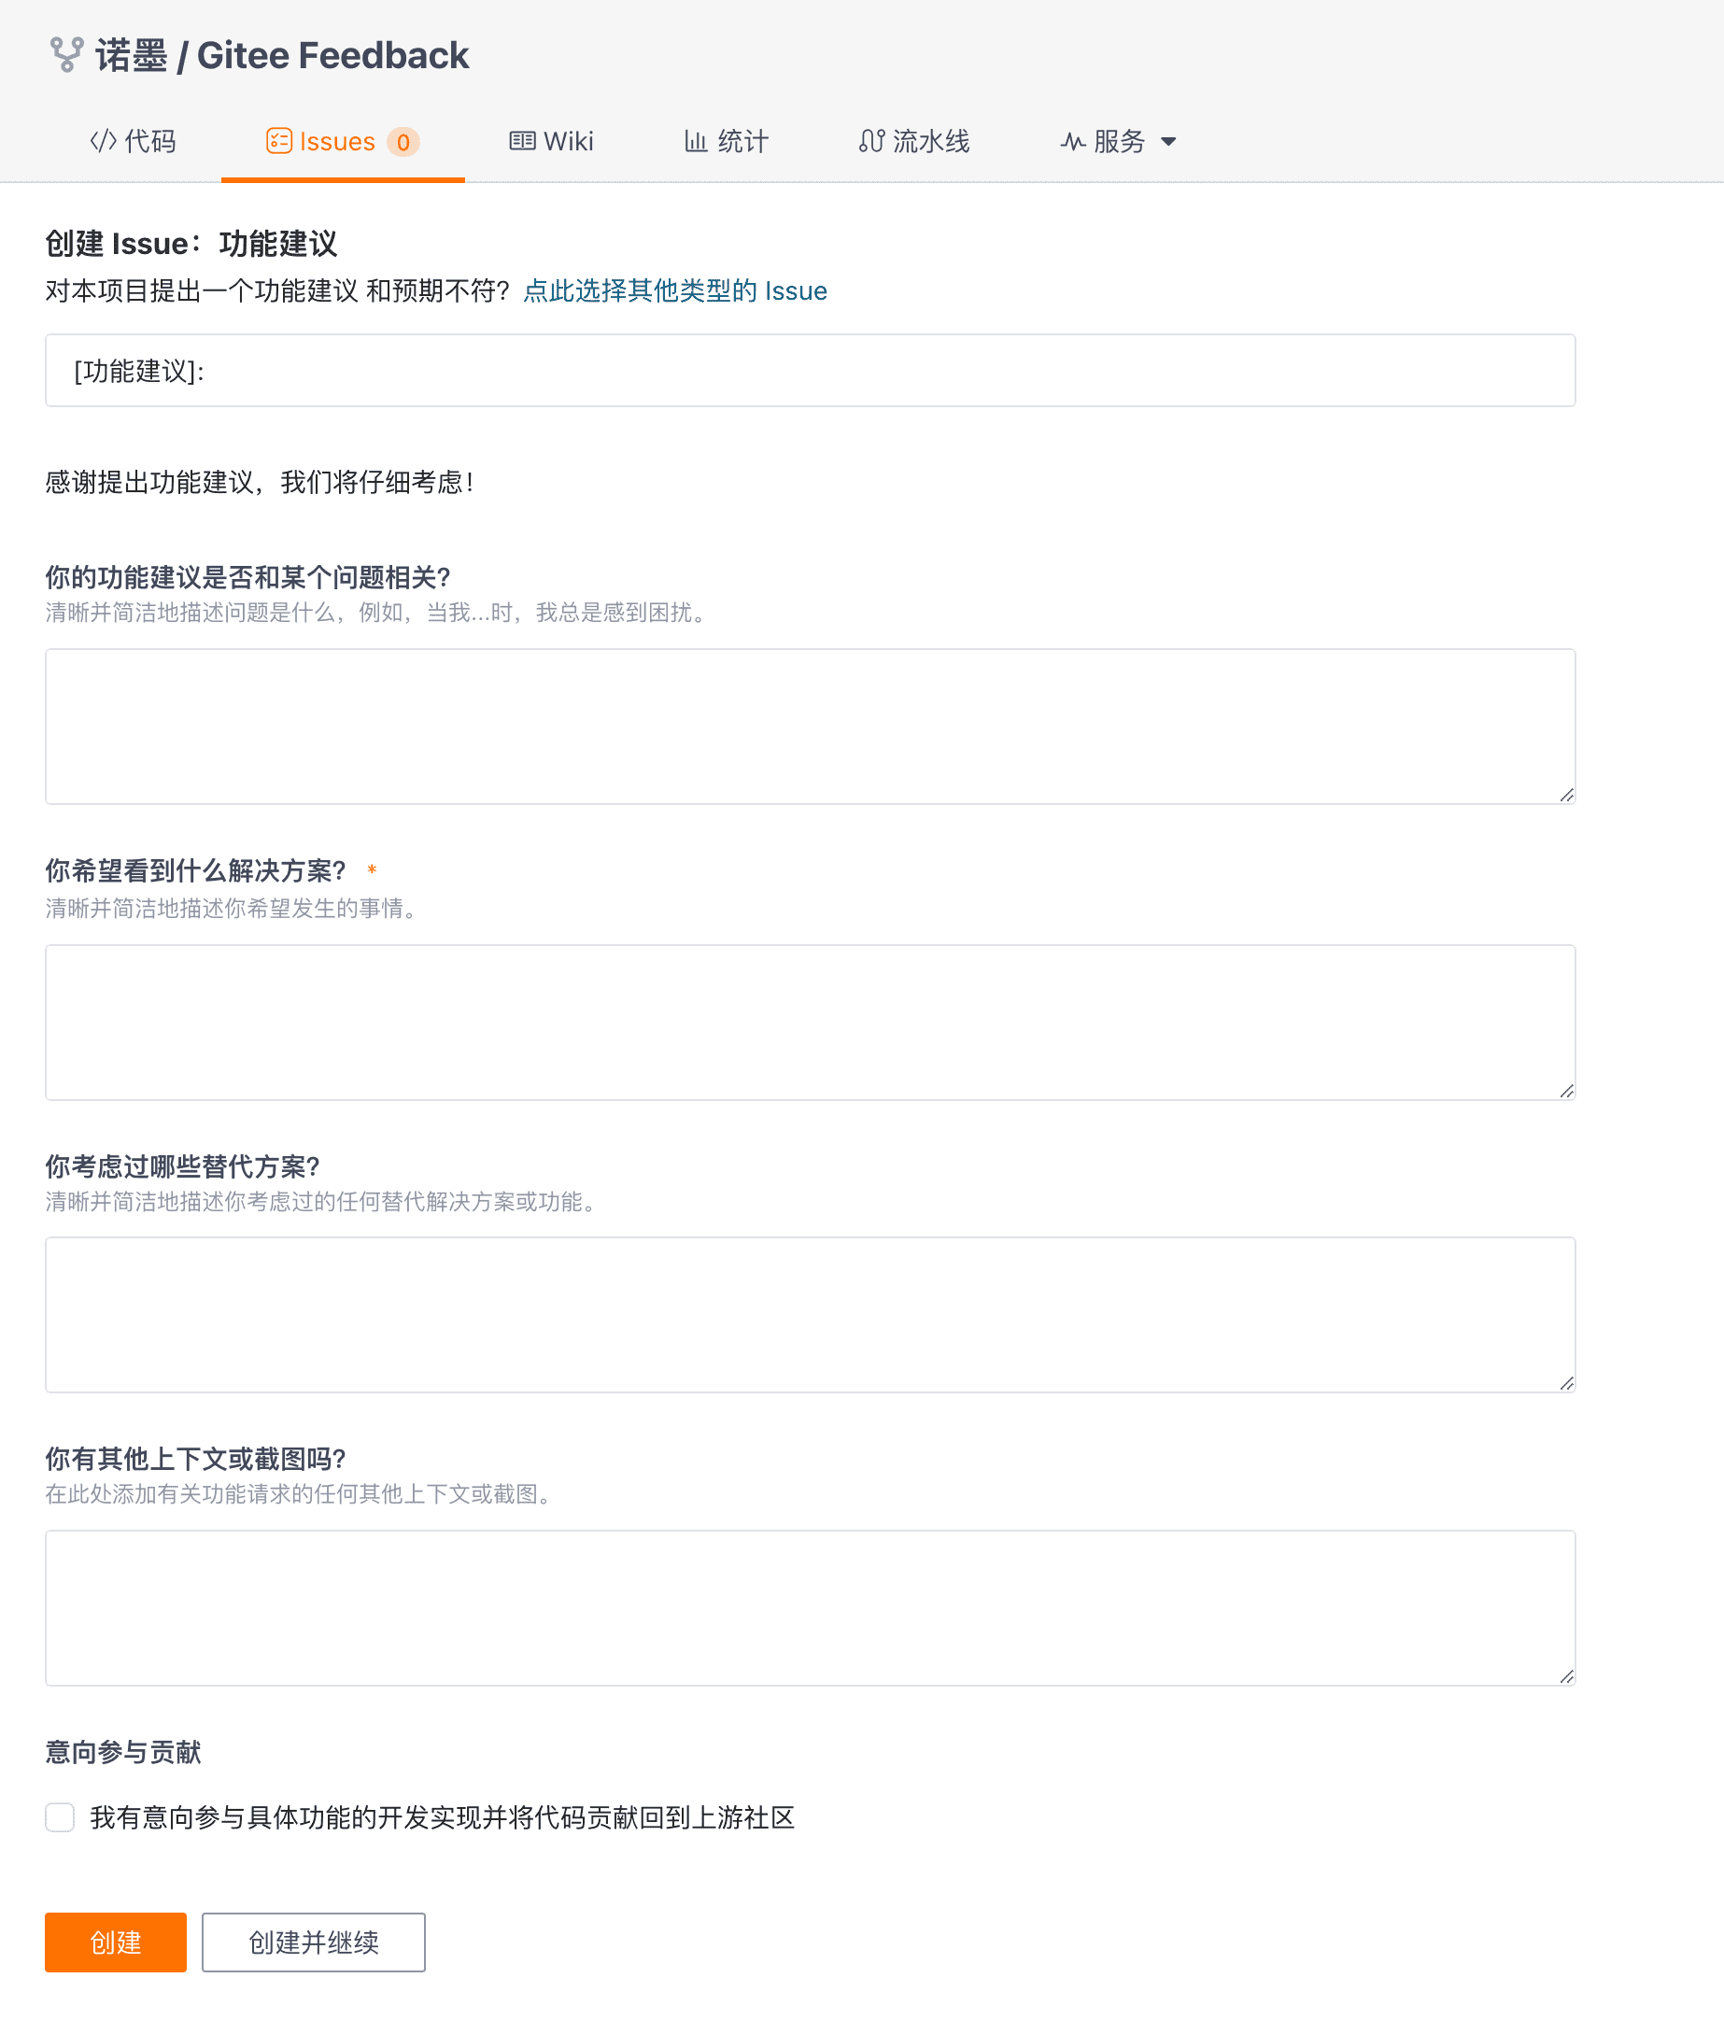Open the 代码 tab

tap(133, 141)
